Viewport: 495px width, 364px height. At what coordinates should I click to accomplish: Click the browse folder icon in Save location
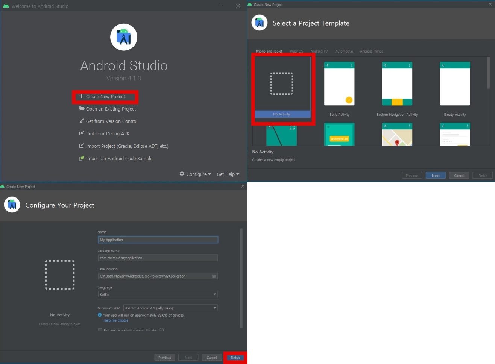click(214, 276)
